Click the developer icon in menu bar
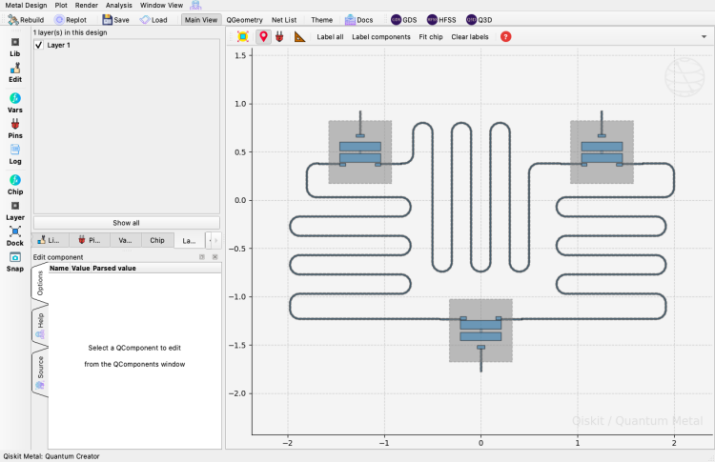 click(195, 6)
